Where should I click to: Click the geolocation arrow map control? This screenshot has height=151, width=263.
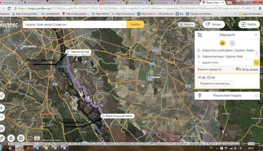click(2, 96)
